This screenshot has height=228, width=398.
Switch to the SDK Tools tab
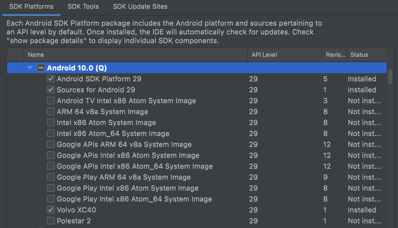click(83, 7)
